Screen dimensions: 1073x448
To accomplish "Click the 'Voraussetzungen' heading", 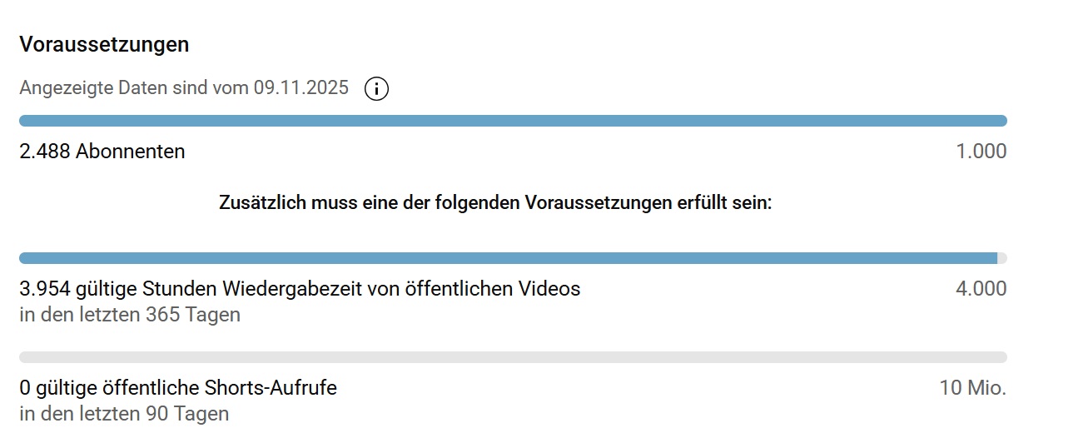I will (104, 45).
